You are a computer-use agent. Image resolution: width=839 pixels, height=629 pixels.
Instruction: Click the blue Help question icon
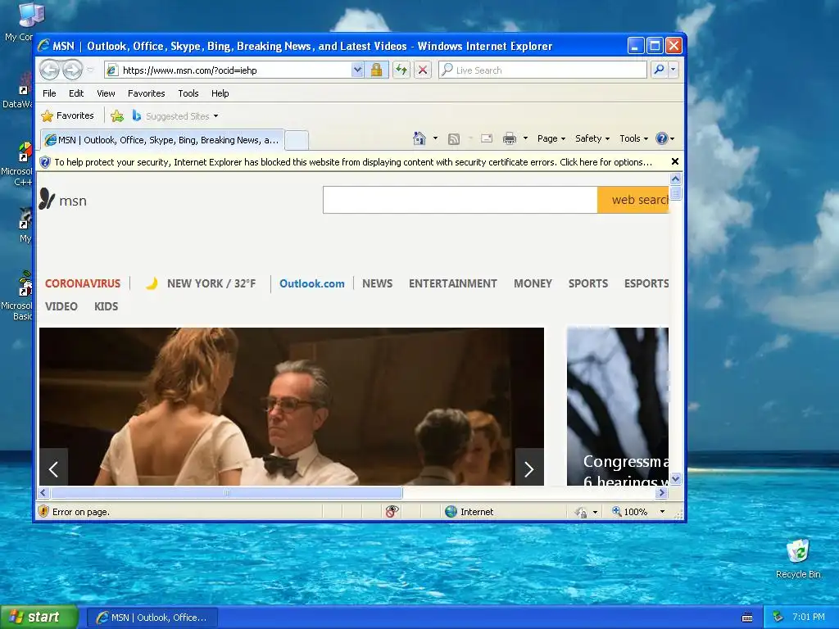click(x=662, y=138)
